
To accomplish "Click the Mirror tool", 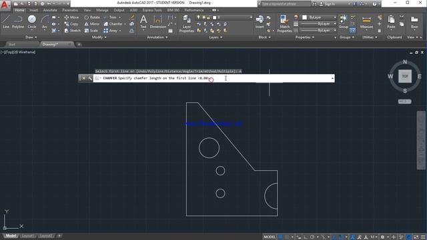I will tap(92, 24).
